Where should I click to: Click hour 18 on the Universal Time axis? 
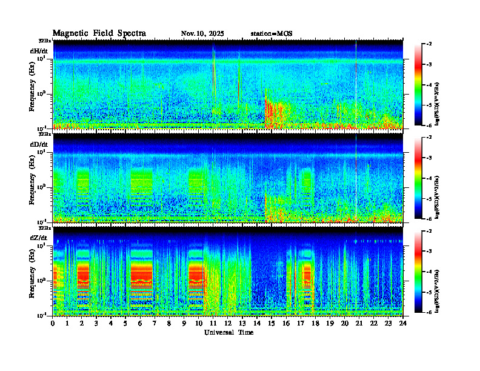pos(315,323)
